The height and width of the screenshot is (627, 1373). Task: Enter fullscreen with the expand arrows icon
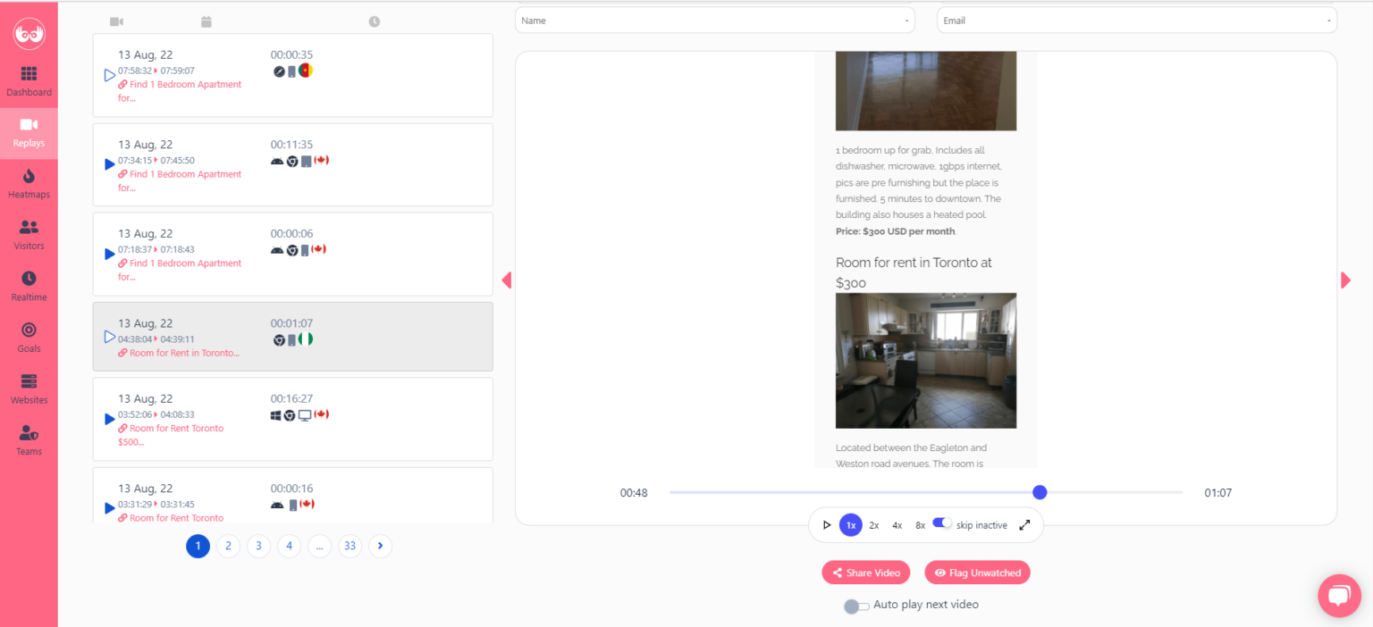pyautogui.click(x=1024, y=525)
